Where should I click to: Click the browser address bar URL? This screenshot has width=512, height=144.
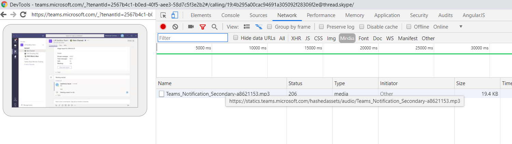pos(92,15)
